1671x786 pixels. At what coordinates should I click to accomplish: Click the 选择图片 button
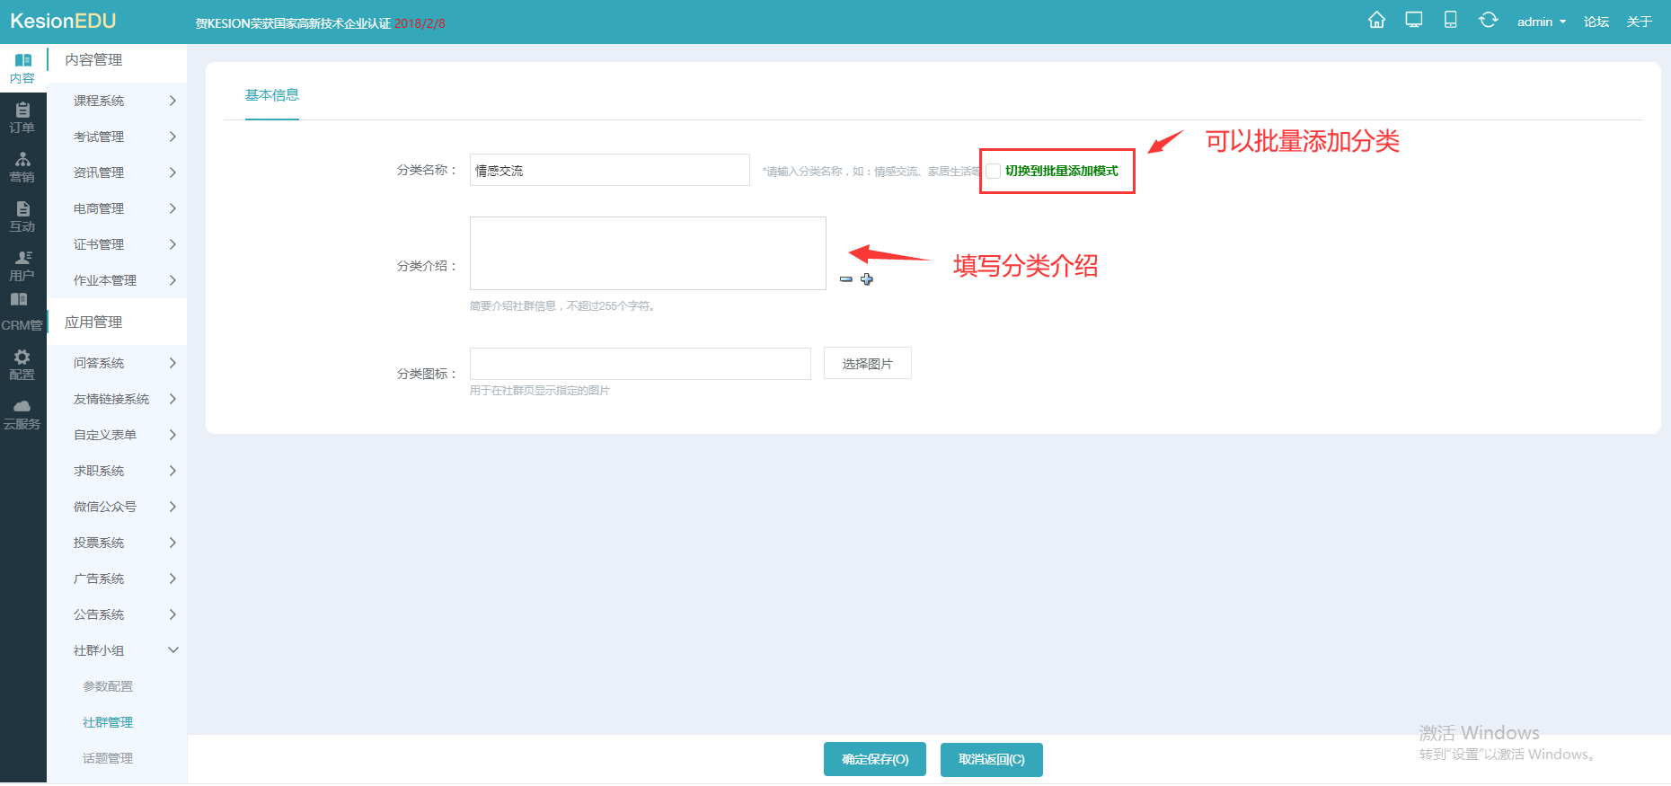point(868,364)
